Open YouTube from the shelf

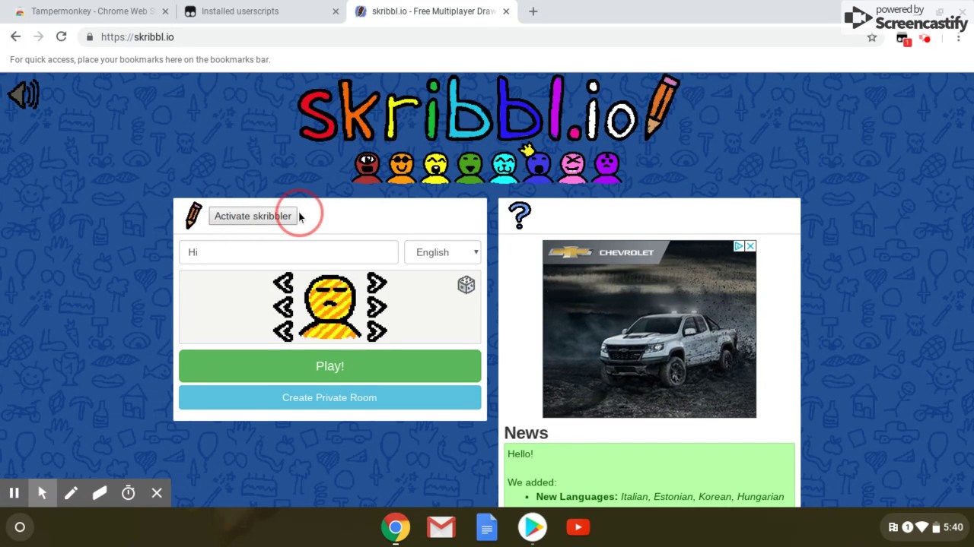[578, 527]
